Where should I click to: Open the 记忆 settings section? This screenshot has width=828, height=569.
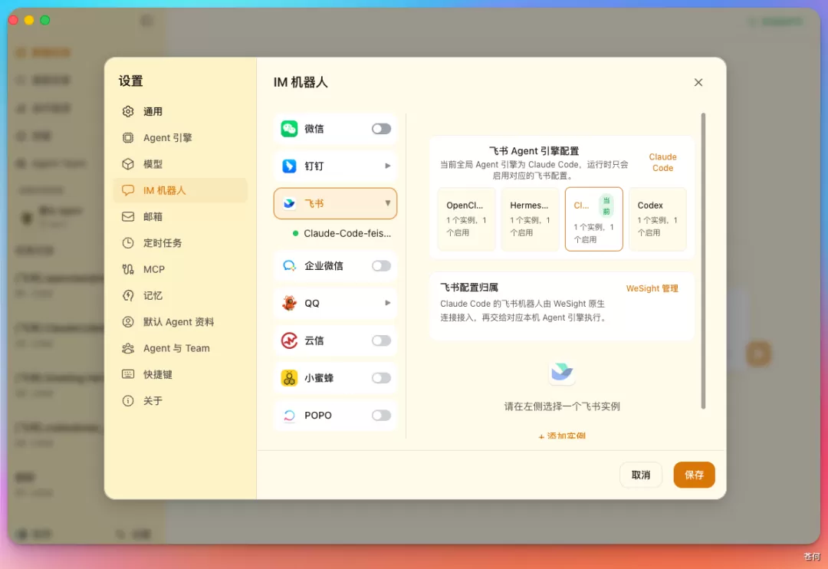click(x=180, y=295)
